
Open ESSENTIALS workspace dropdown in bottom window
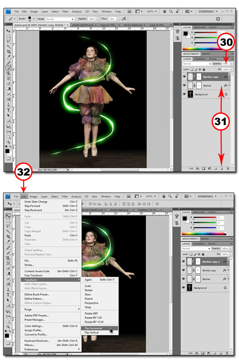coord(207,196)
